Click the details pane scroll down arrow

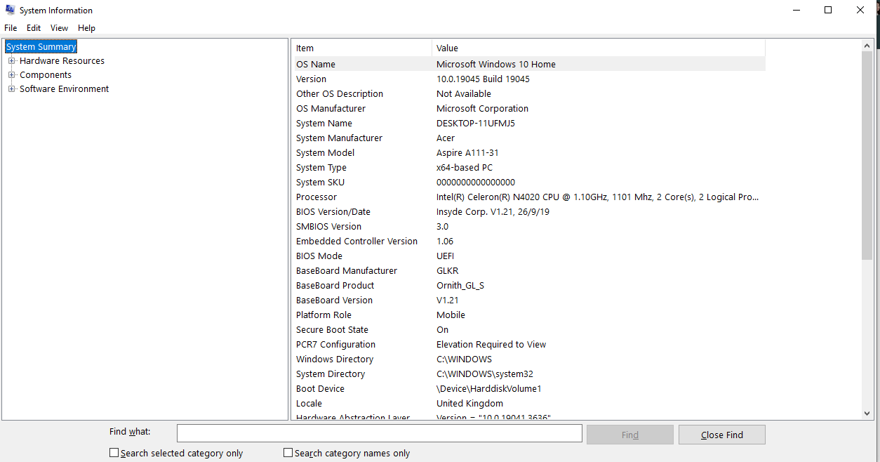point(867,414)
